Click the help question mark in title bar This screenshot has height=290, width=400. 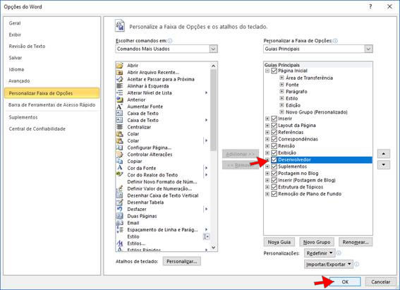click(370, 7)
